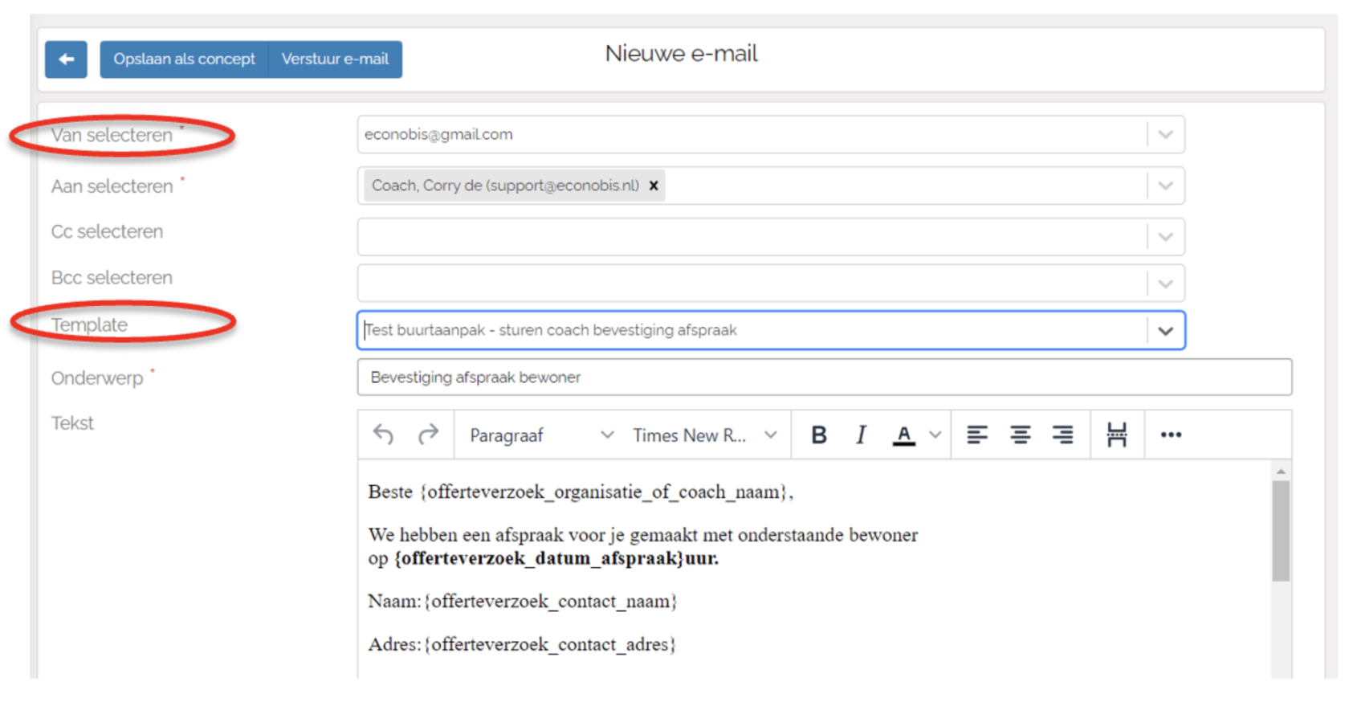Open the Paragraaf style dropdown
The width and height of the screenshot is (1349, 702).
pos(541,435)
